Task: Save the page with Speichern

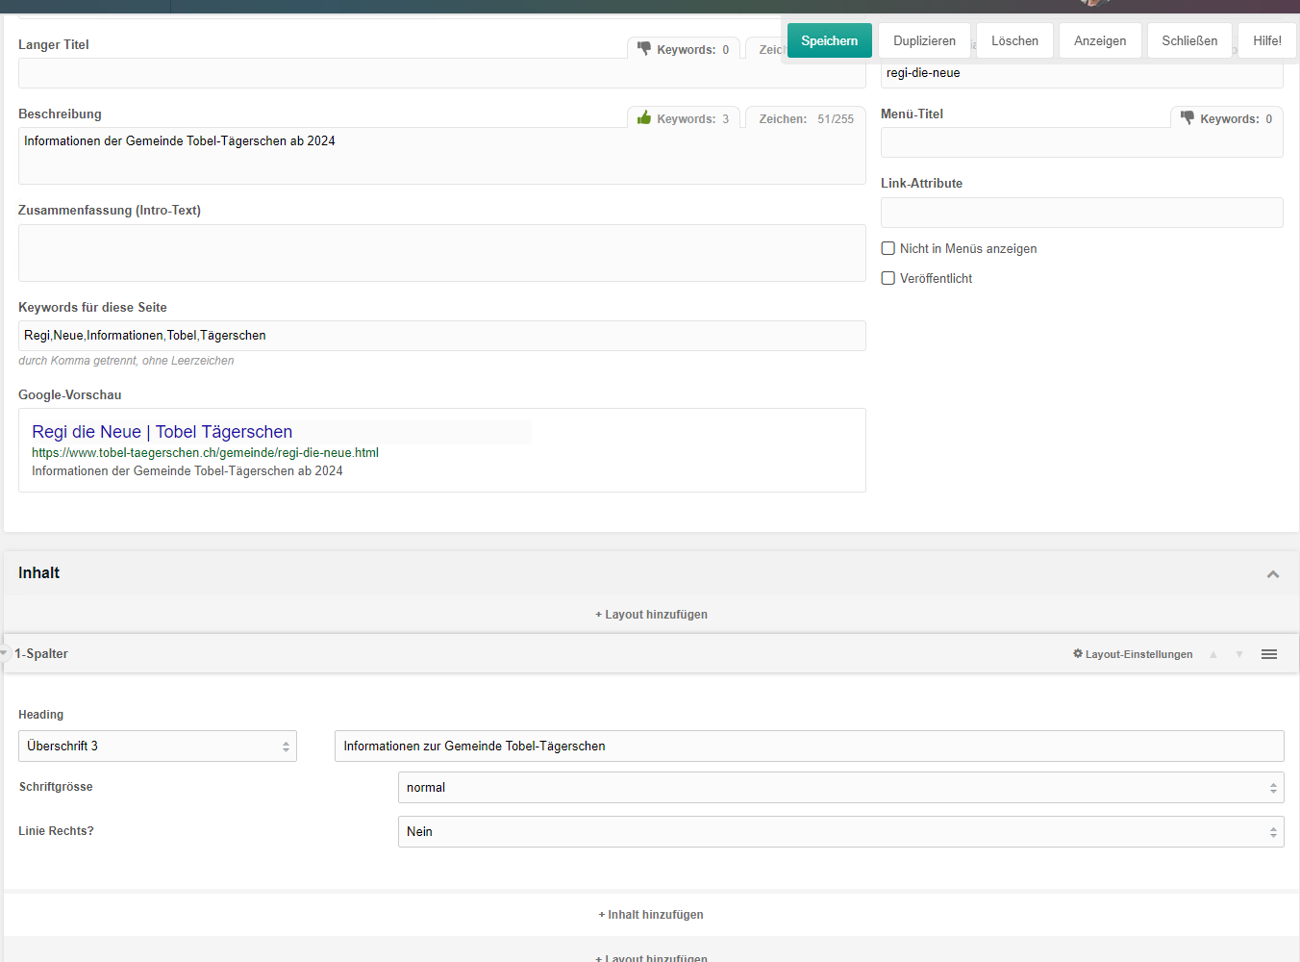Action: 830,40
